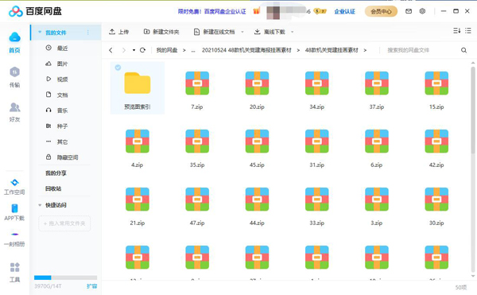Open the 工具 tools grid
Screen dimensions: 477x295
(x=14, y=273)
